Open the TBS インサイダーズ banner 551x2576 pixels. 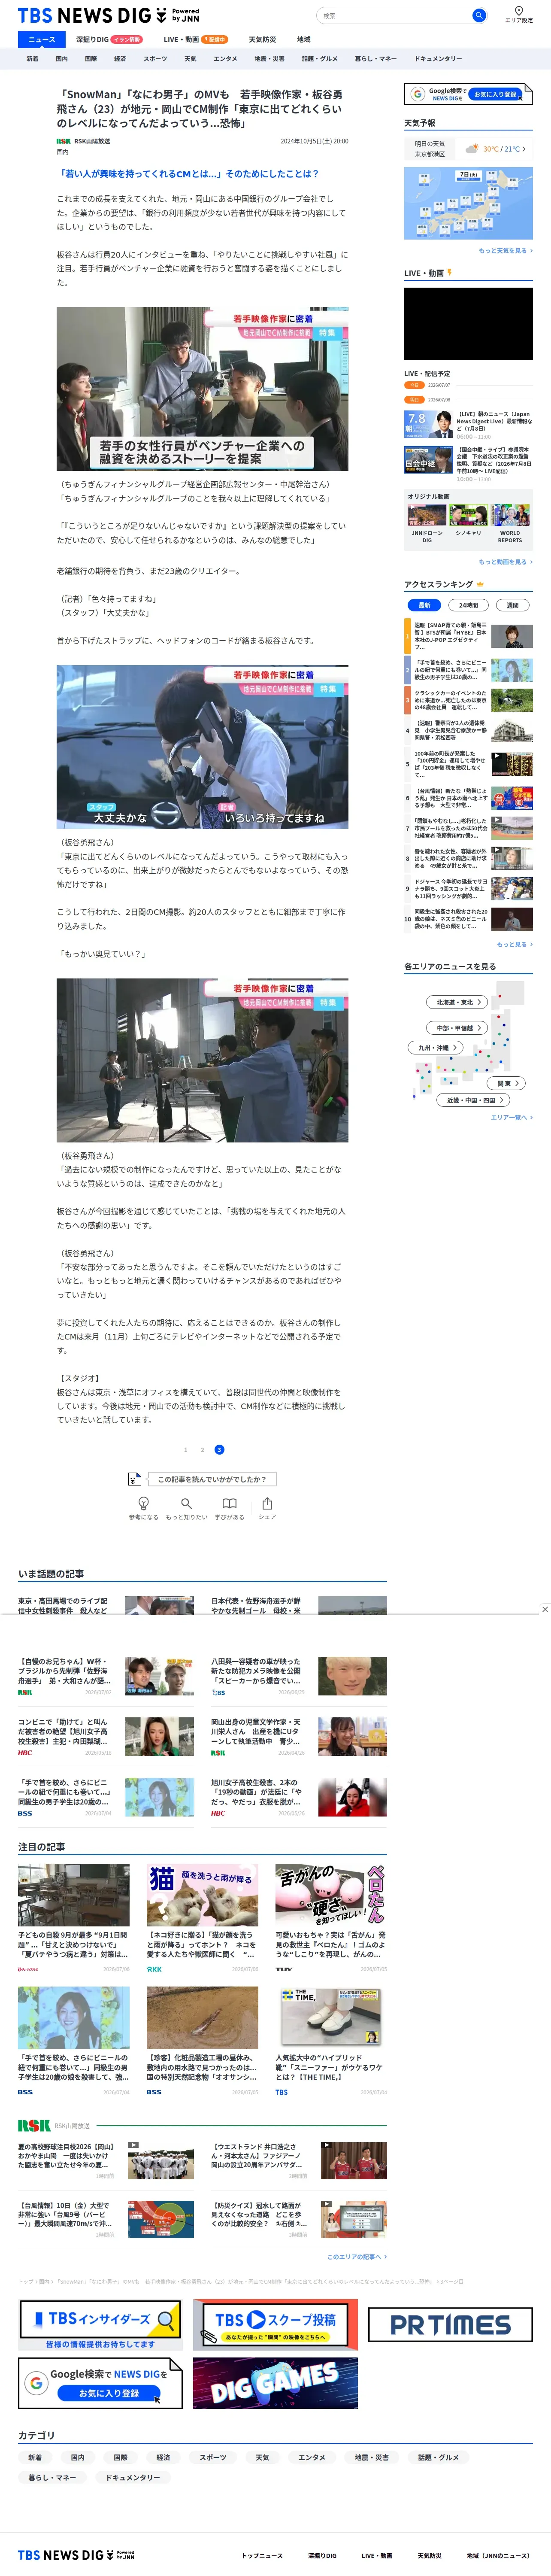click(x=100, y=2324)
